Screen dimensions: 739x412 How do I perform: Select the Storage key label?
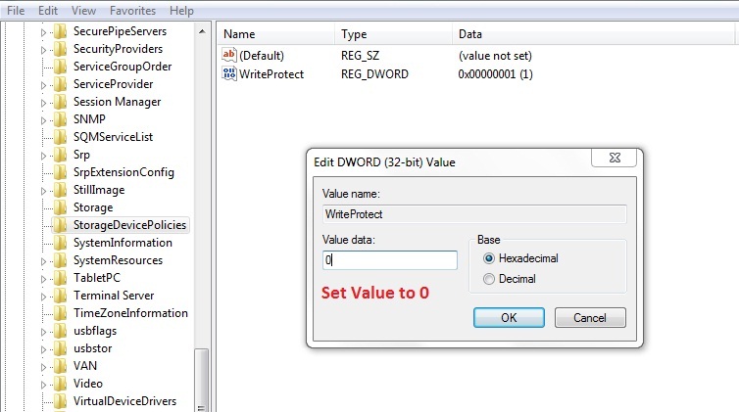tap(93, 207)
